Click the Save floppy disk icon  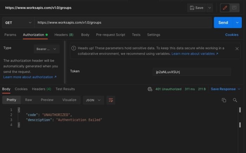point(192,8)
